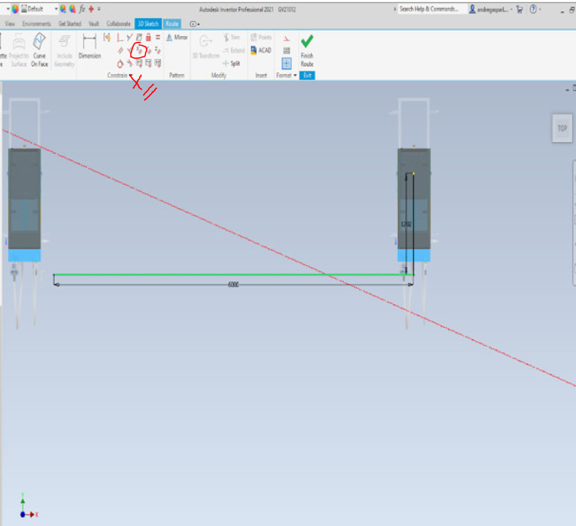Select the green horizontal route line
This screenshot has width=576, height=526.
pos(233,275)
